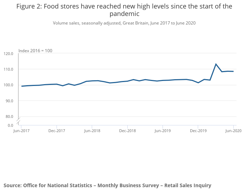The height and width of the screenshot is (195, 249).
Task: Click the blue line's final point at Jun-2020
Action: tap(233, 71)
